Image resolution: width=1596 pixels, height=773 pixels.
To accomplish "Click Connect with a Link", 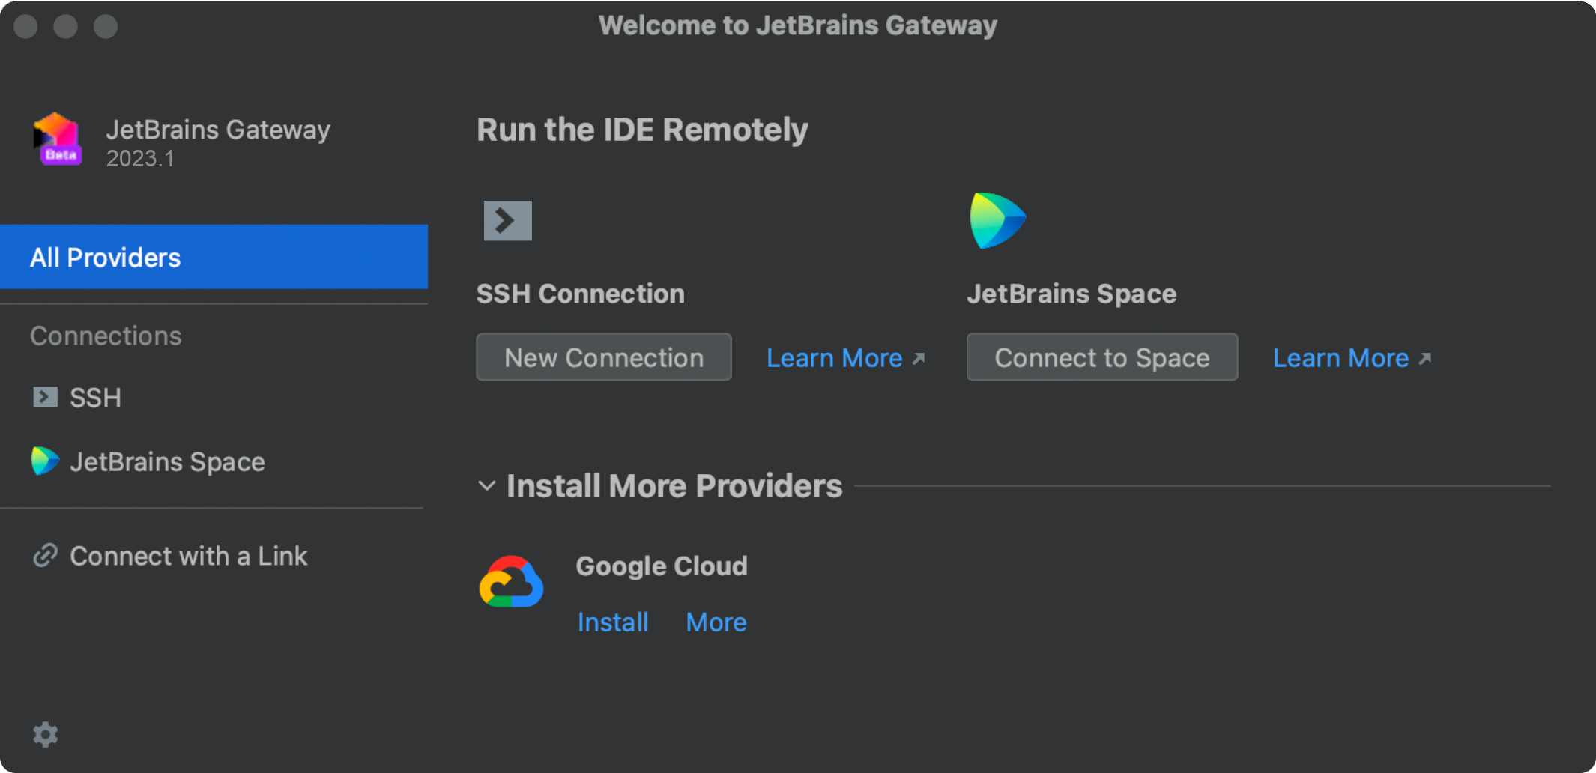I will coord(188,555).
